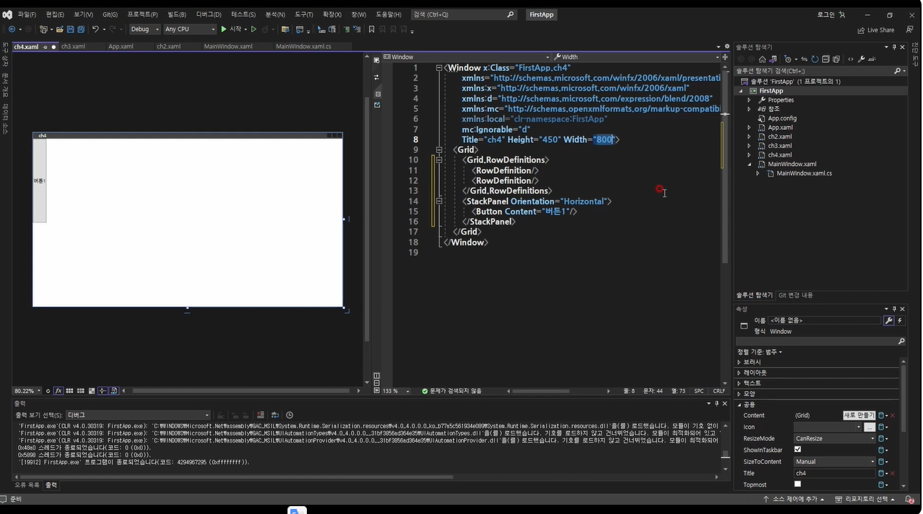923x514 pixels.
Task: Click the 새로 만들기 button for Content
Action: [x=859, y=415]
